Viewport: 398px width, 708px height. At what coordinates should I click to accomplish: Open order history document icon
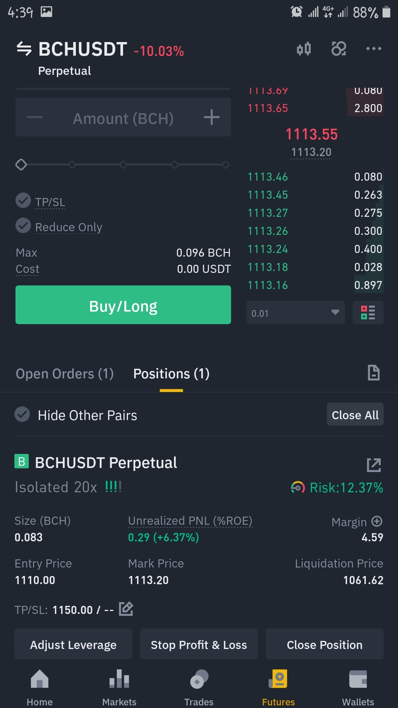[x=374, y=373]
